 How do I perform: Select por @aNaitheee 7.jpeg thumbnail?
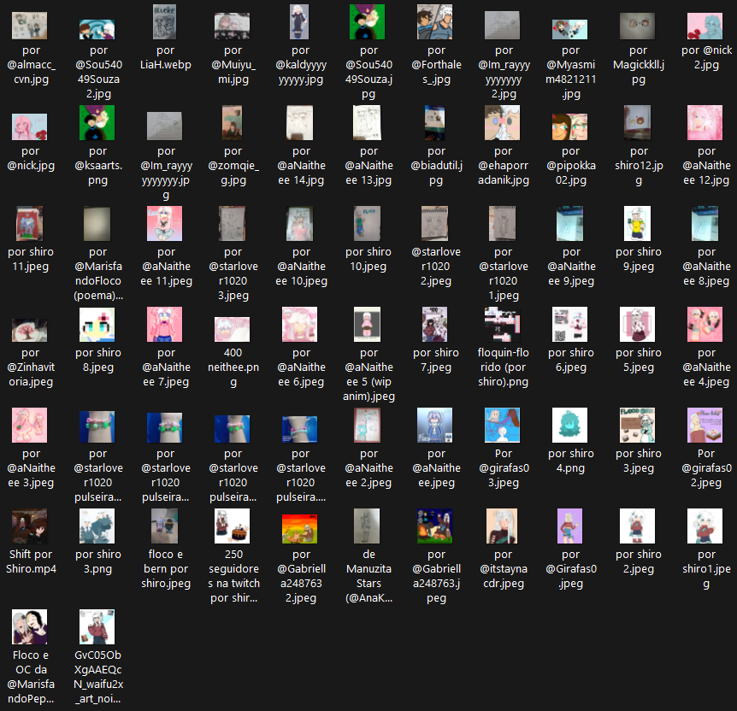click(x=164, y=325)
